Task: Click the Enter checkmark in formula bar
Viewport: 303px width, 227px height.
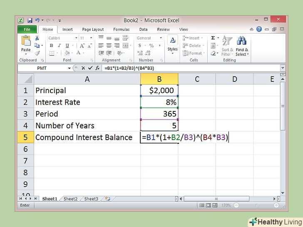Action: click(x=89, y=68)
